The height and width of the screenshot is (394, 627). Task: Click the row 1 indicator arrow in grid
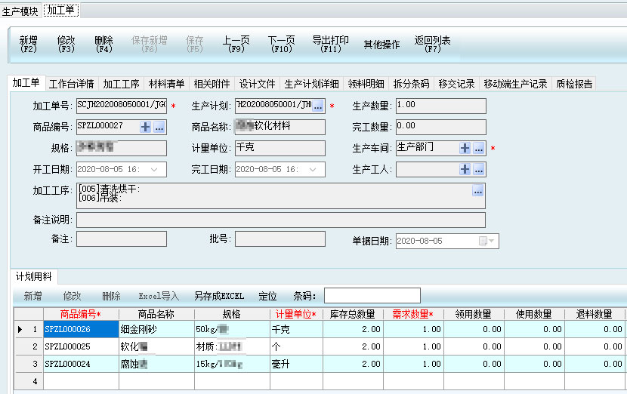(20, 329)
